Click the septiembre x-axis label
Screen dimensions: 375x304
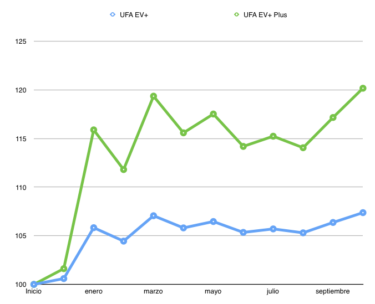[333, 291]
